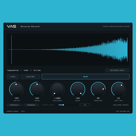136x136 pixels.
Task: Click the Decay knob
Action: (x=78, y=89)
